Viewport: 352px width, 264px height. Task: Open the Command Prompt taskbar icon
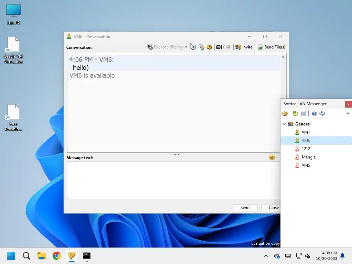tap(87, 256)
